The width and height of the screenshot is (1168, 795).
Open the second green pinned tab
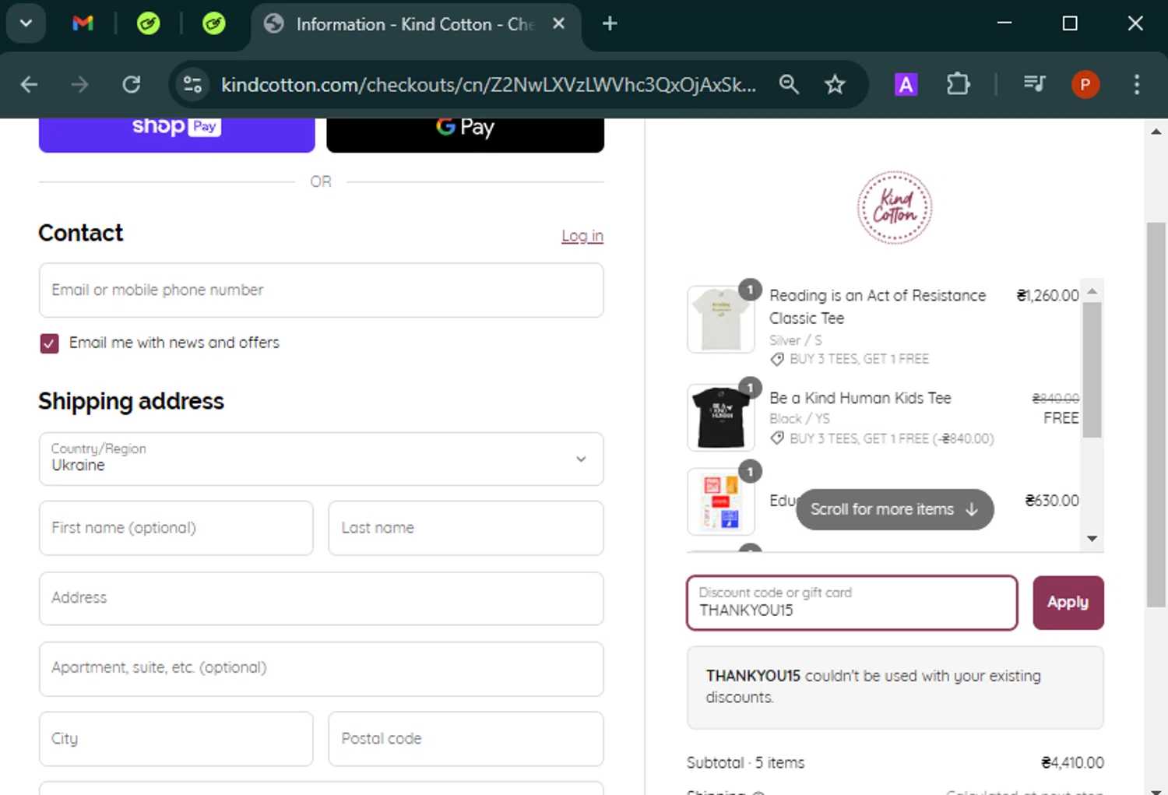213,23
